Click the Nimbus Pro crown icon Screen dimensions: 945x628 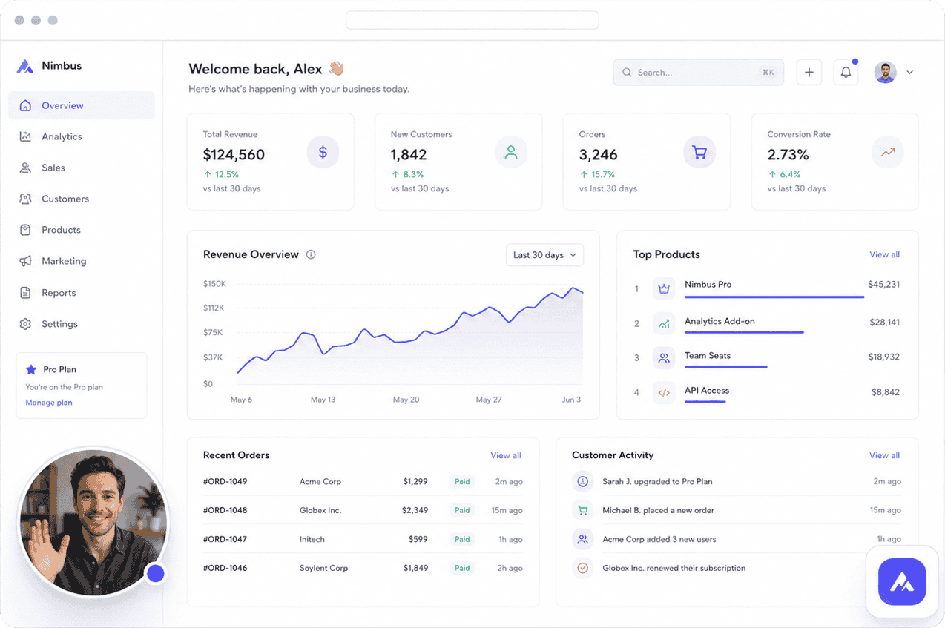664,289
